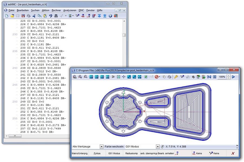Click the Zyklus button
Image resolution: width=244 pixels, height=162 pixels.
97,153
